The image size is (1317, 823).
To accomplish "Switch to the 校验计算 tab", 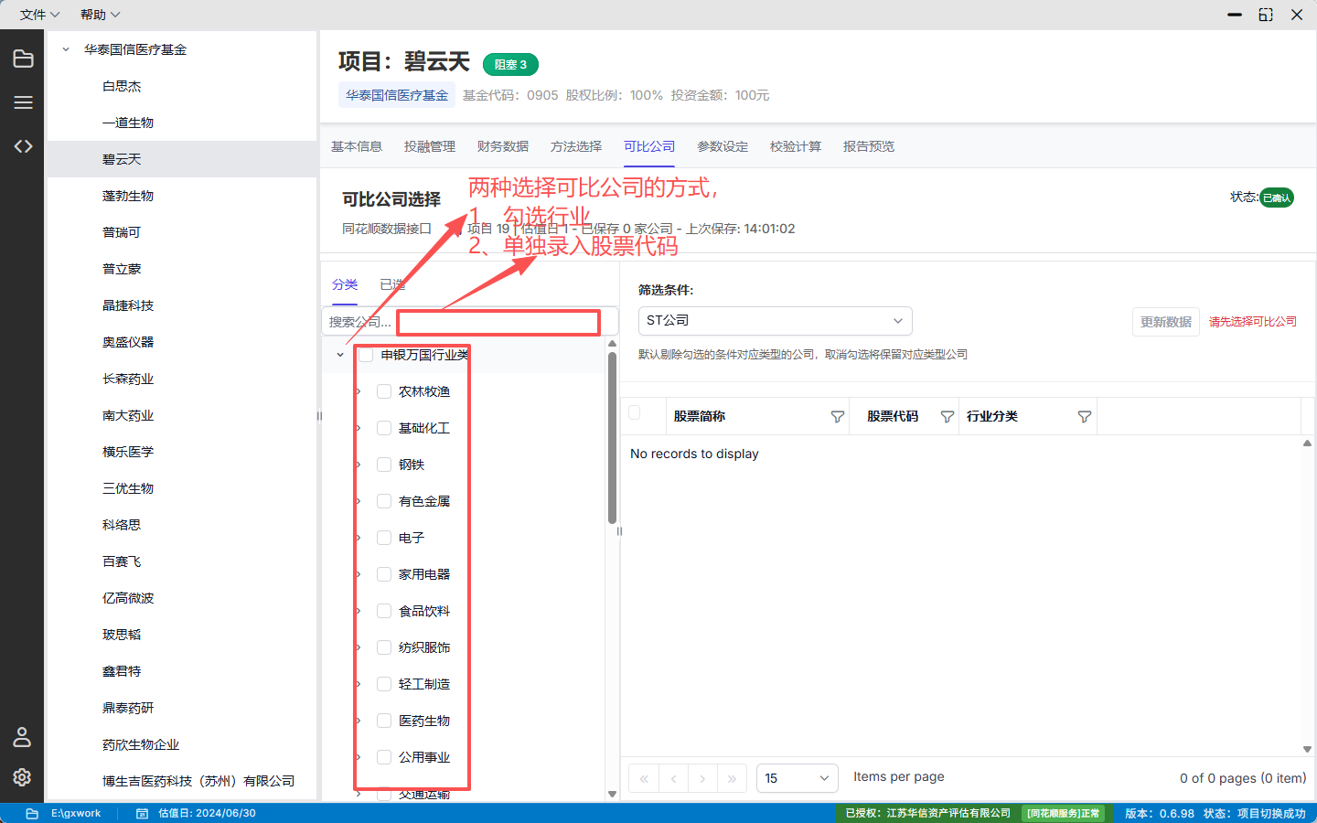I will click(796, 146).
